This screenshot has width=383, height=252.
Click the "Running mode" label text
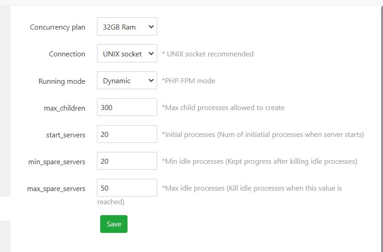pos(61,81)
